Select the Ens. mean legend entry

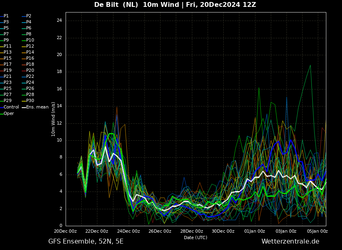pos(37,107)
